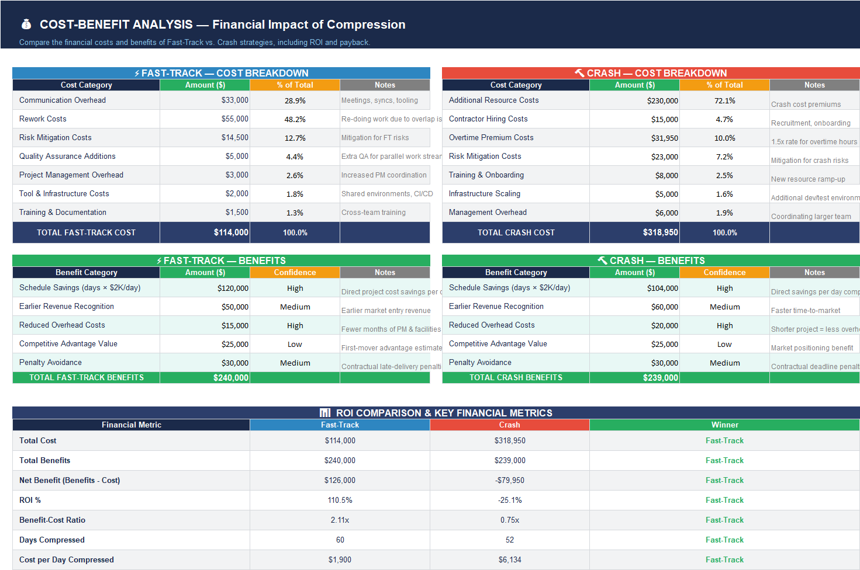Expand the Notes column in Fast-Track benefits

[x=385, y=272]
